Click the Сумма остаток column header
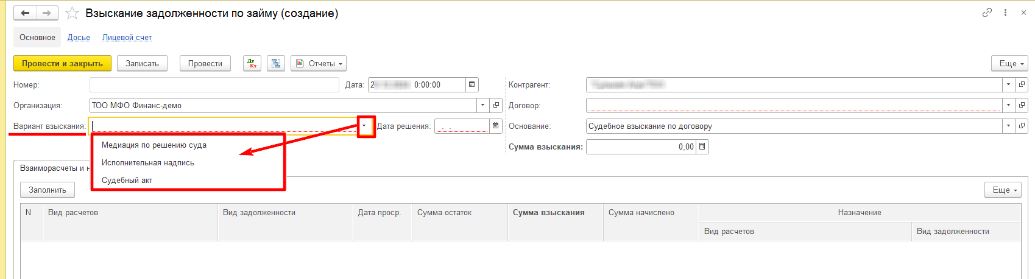Screen dimensions: 1035x279 pos(460,222)
